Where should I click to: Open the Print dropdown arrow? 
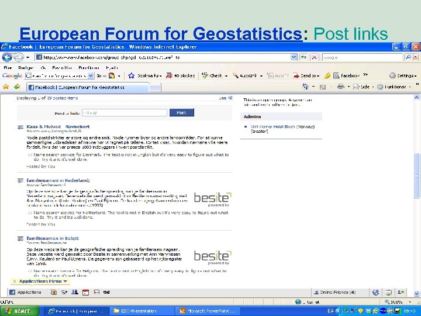click(348, 87)
